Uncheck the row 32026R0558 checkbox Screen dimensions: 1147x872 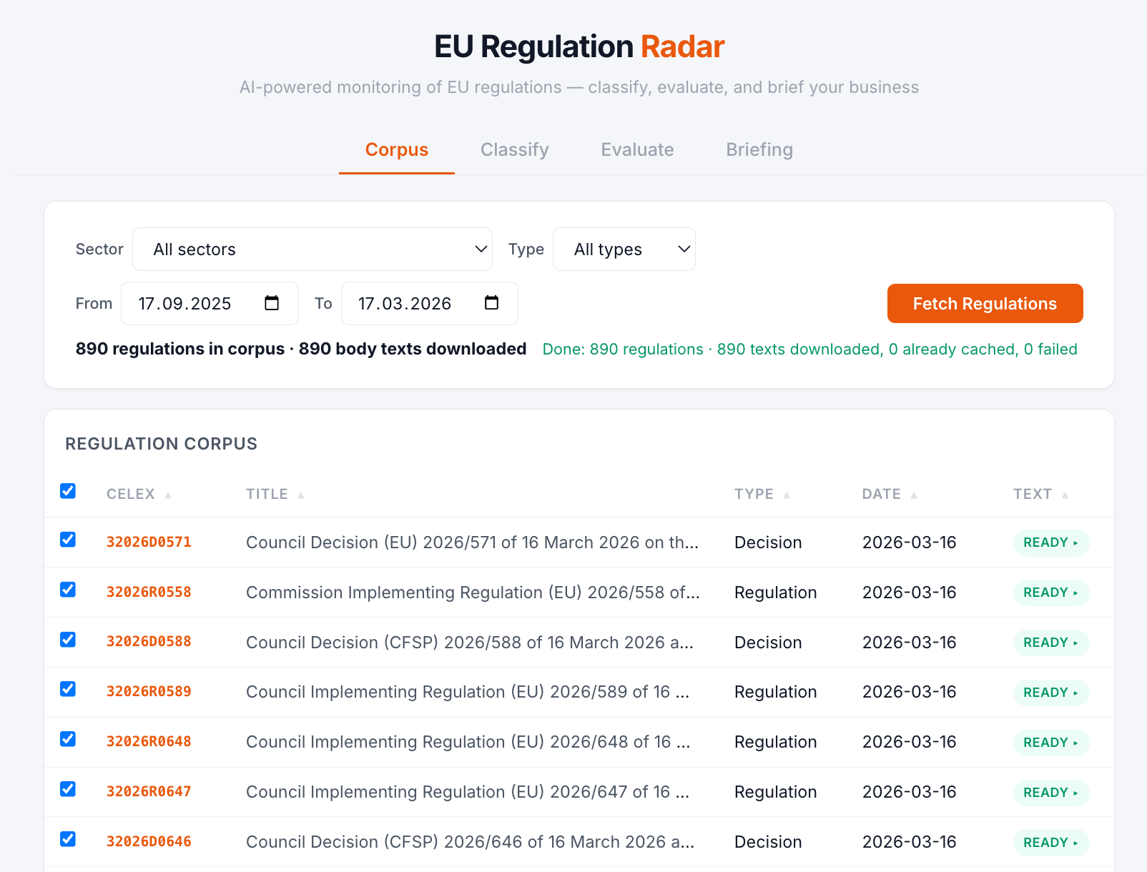(x=68, y=590)
